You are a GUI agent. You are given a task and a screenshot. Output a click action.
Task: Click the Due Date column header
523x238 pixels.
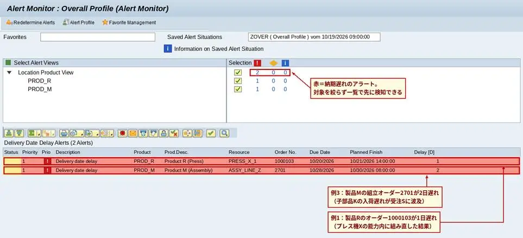click(x=319, y=152)
